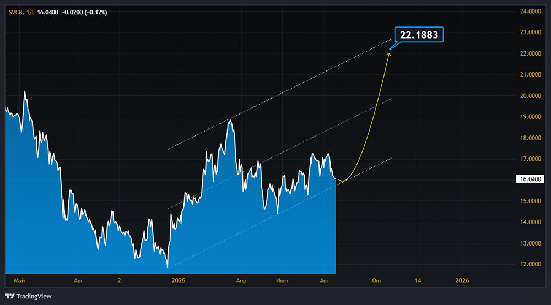
Task: Click the Май date axis label
Action: point(19,280)
